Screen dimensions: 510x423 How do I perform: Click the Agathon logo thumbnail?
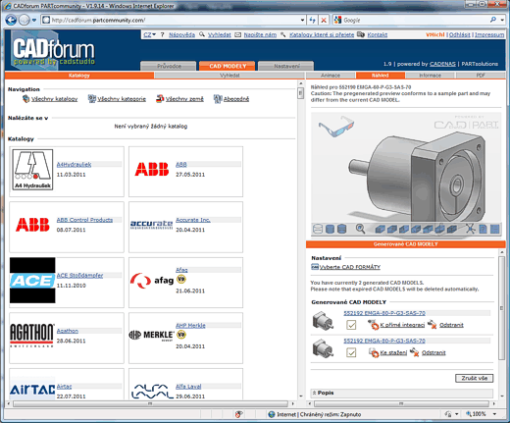[31, 336]
